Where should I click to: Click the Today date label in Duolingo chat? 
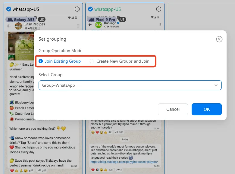[x=125, y=139]
